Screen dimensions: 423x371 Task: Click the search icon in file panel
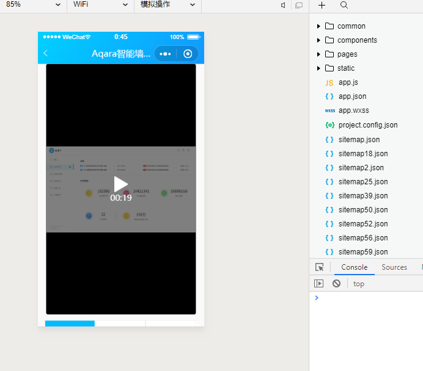[x=344, y=5]
